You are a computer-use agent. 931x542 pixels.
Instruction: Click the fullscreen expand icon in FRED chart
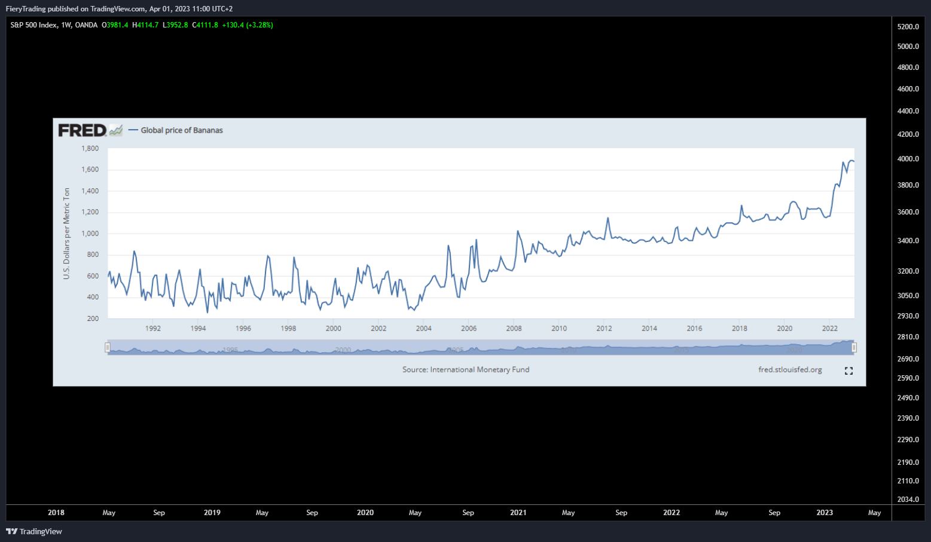(x=848, y=371)
